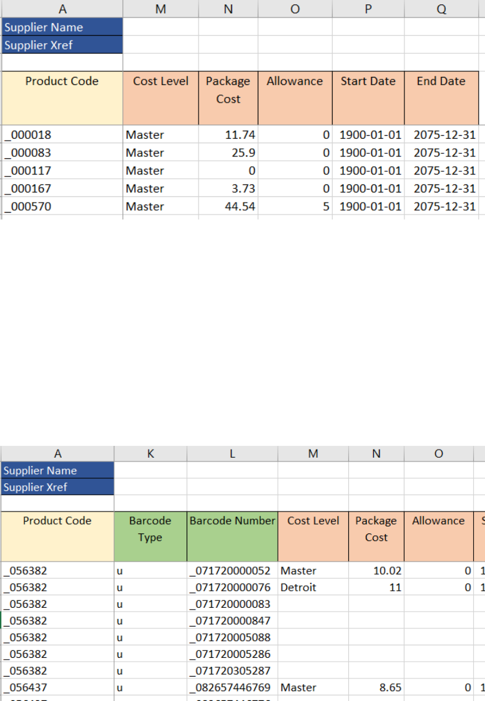Select Cost Level header beside Barcode Number
485x701 pixels.
click(x=313, y=537)
